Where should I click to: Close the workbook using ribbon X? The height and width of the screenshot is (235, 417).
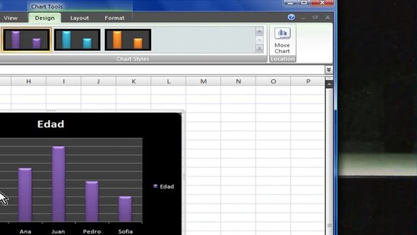327,18
